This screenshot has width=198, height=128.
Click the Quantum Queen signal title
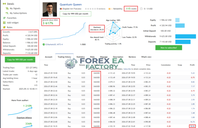coord(71,5)
